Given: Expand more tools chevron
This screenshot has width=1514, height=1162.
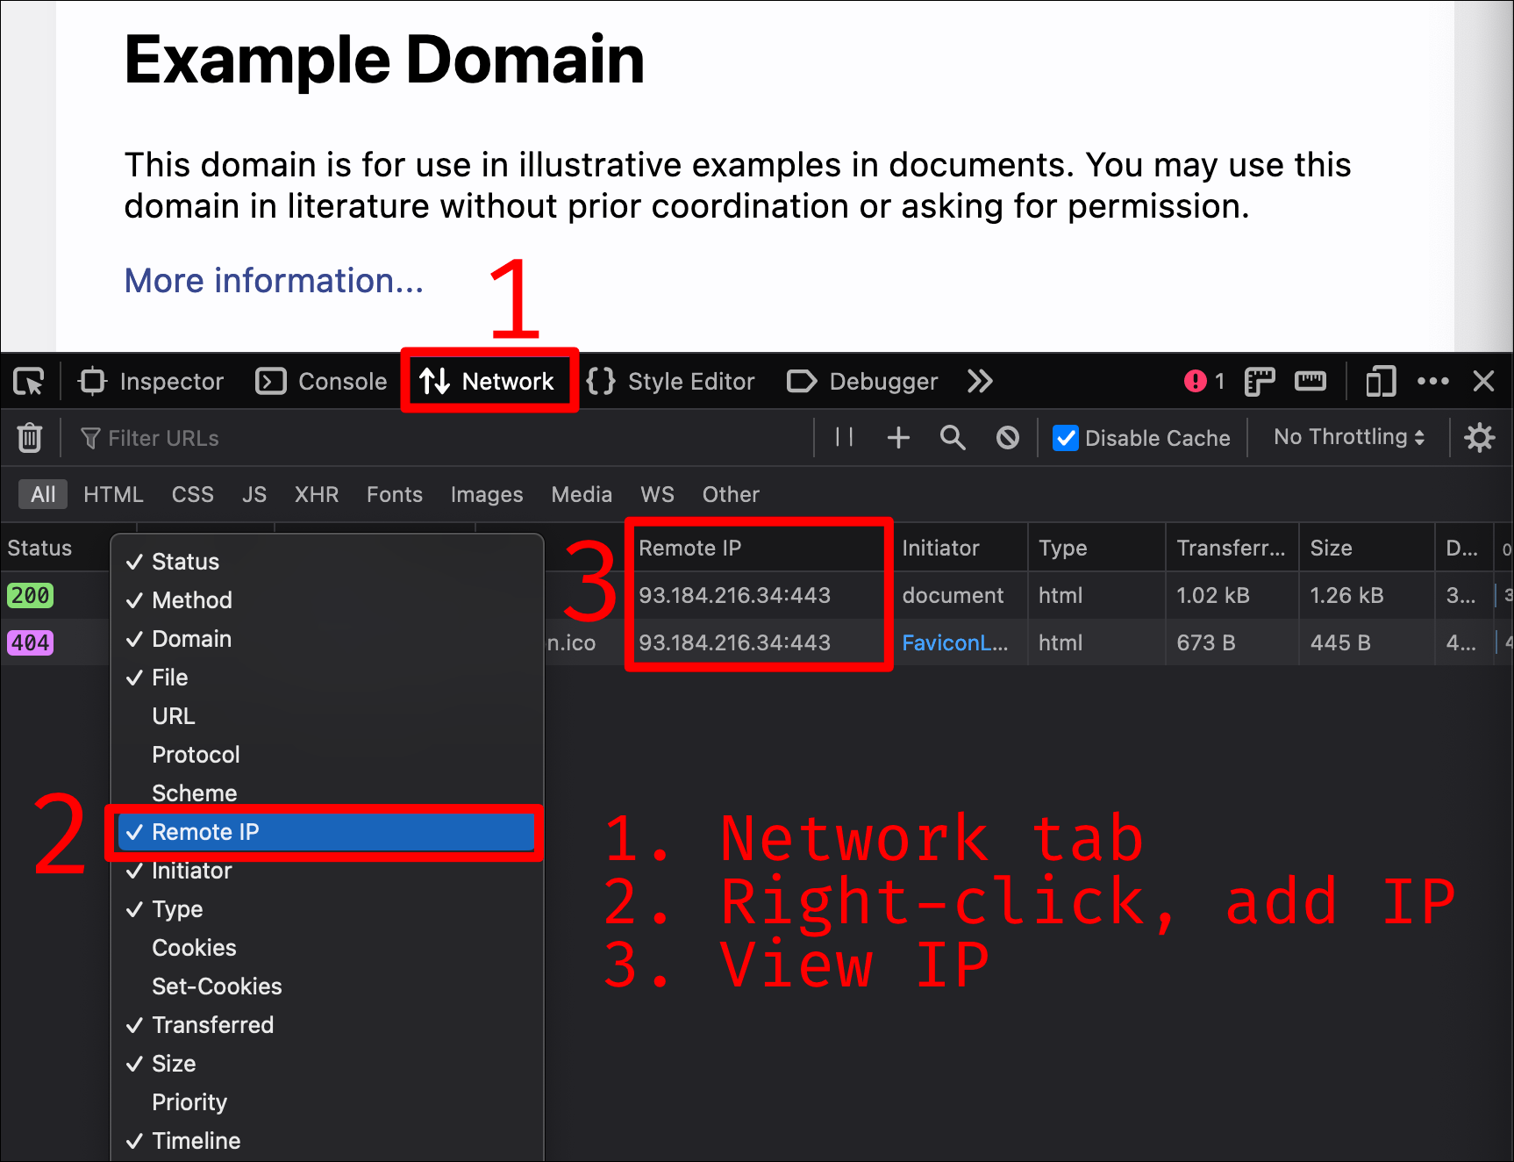Looking at the screenshot, I should pyautogui.click(x=980, y=382).
